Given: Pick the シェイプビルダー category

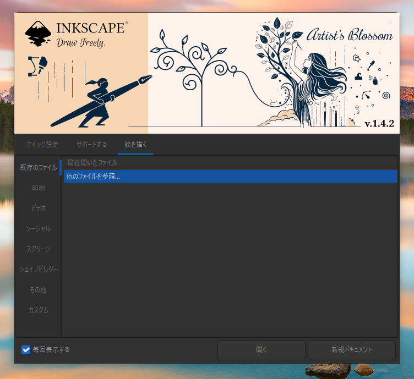Looking at the screenshot, I should click(x=38, y=269).
